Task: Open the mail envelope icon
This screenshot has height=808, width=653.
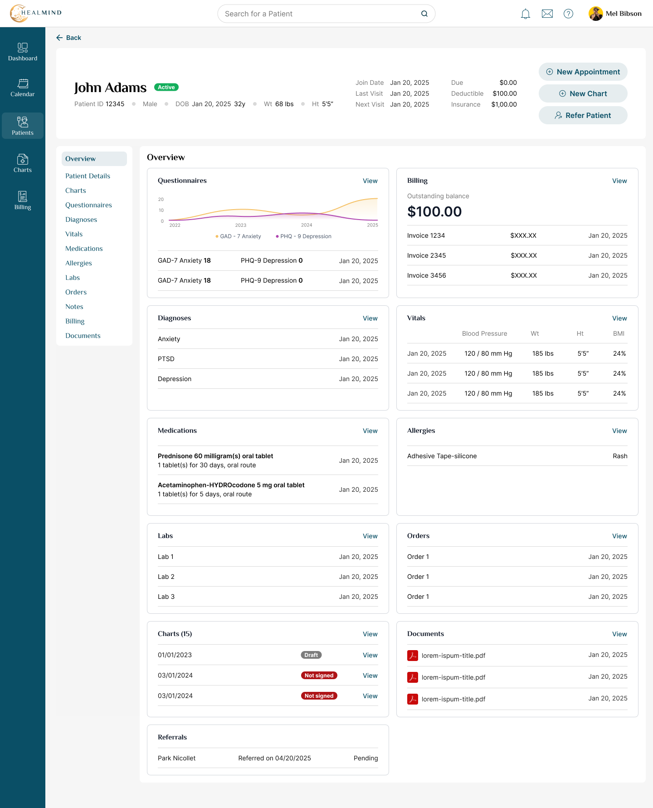Action: [x=547, y=14]
